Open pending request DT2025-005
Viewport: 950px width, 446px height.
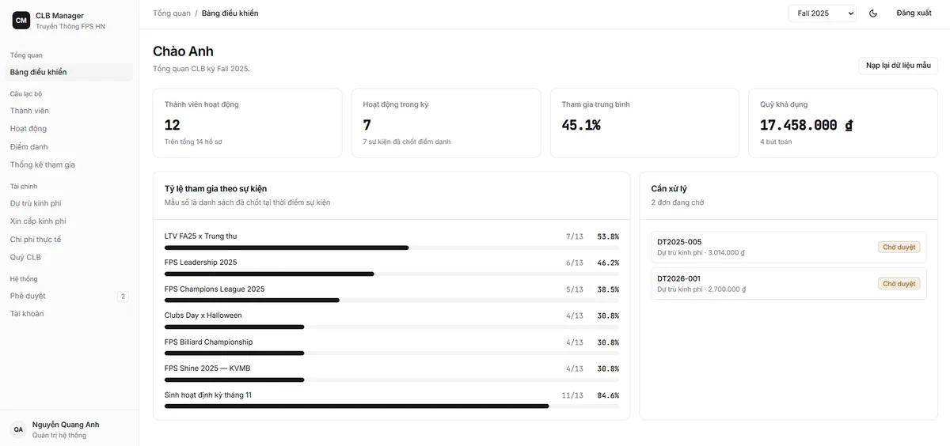pos(788,247)
